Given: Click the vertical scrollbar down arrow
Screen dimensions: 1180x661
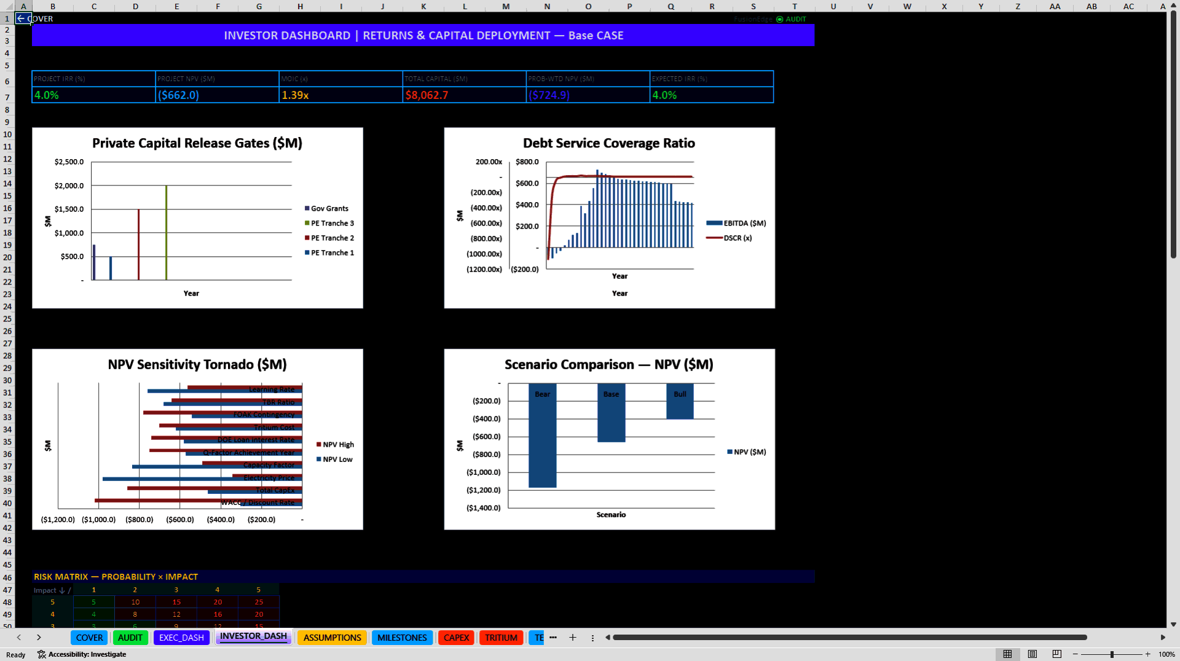Looking at the screenshot, I should tap(1173, 624).
